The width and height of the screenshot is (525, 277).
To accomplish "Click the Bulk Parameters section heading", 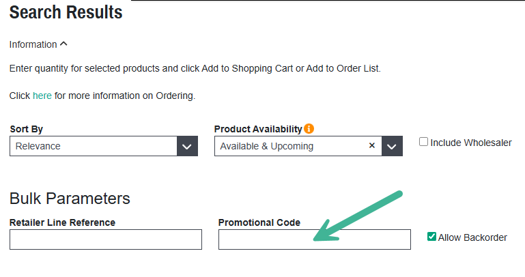I will [70, 199].
